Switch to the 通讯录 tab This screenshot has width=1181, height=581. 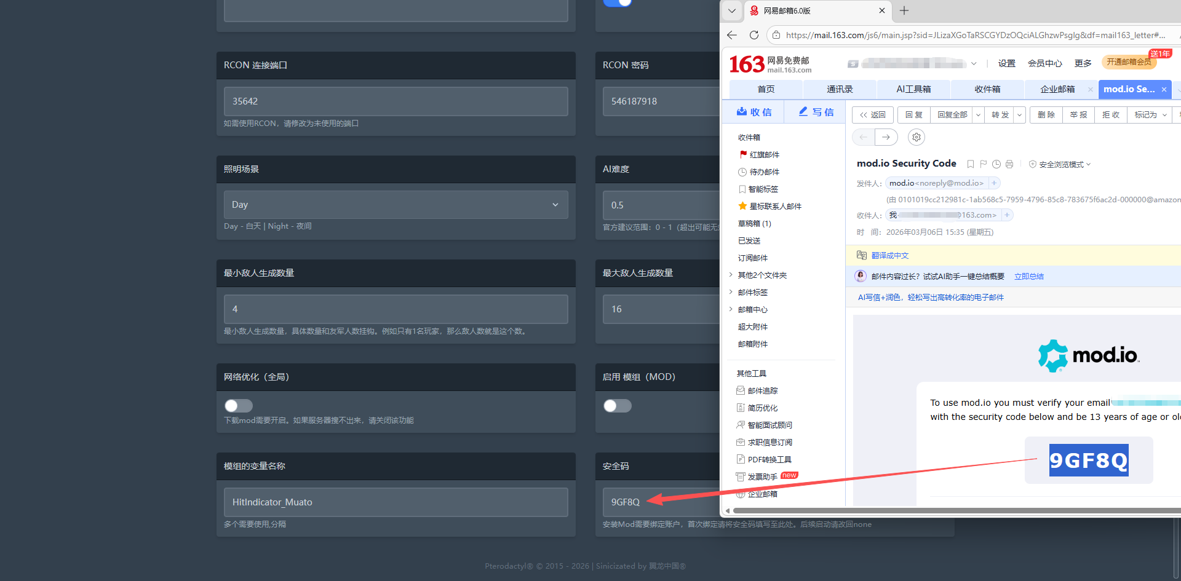pos(840,89)
